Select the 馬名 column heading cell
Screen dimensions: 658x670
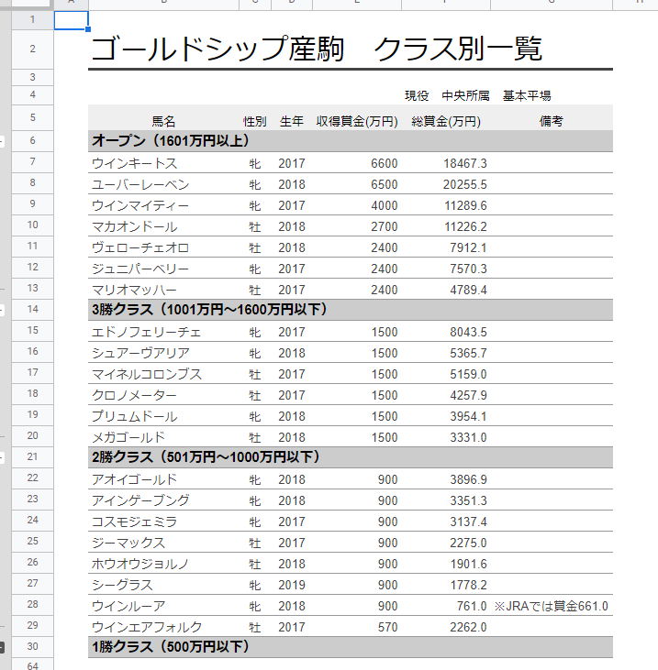click(x=163, y=121)
